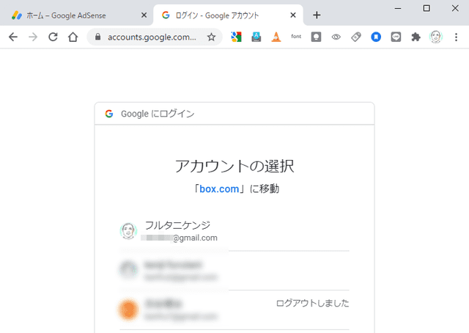Screen dimensions: 469x333
Task: Open the colorful Google-style extension icon
Action: click(236, 37)
